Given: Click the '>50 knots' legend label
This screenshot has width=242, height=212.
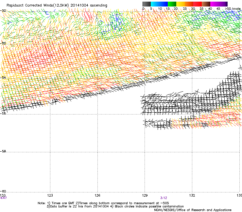Looking at the screenshot, I should [233, 9].
